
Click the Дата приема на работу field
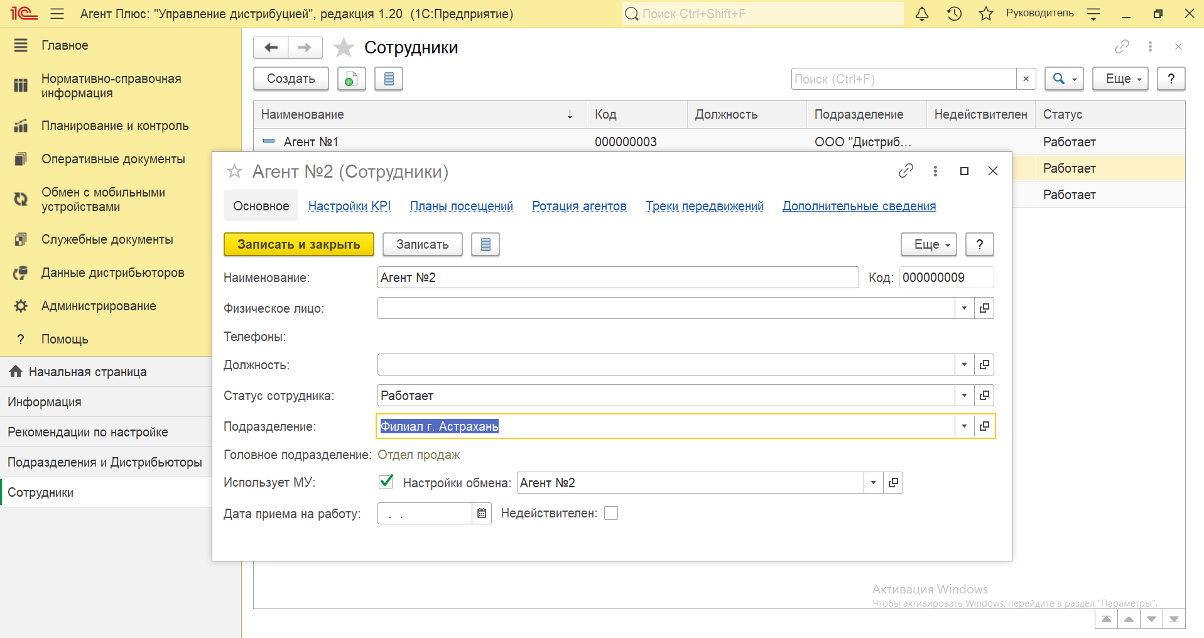pos(425,514)
